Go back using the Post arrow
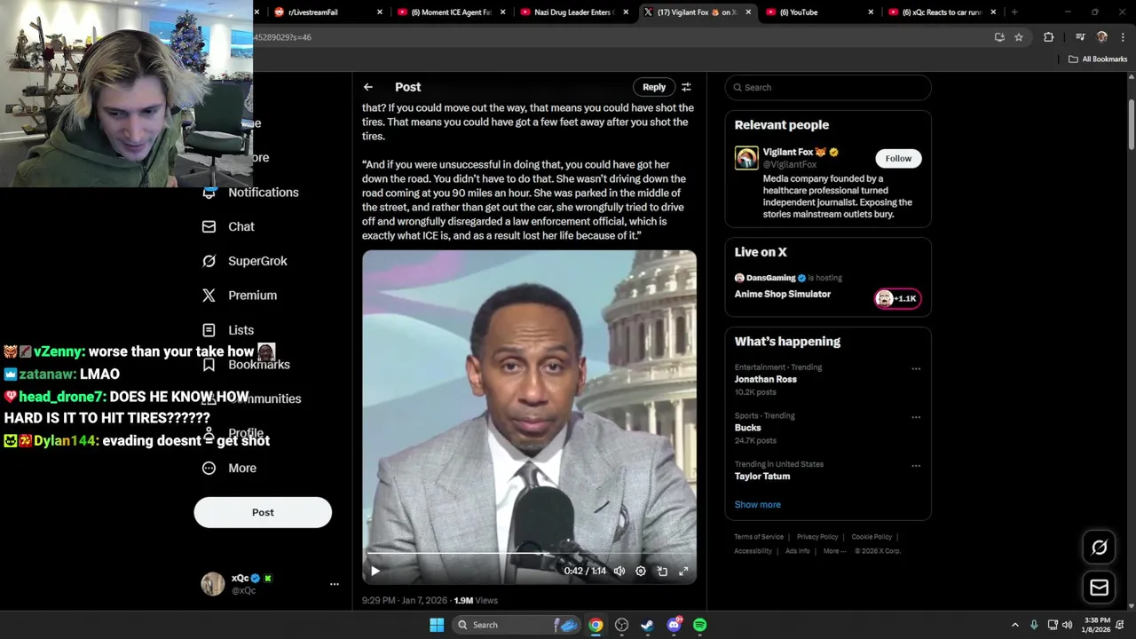This screenshot has width=1136, height=639. pyautogui.click(x=367, y=87)
